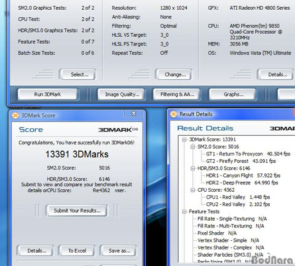Select Shader Particles (SM3.0) row
Screen dimensions: 295x266
point(230,255)
